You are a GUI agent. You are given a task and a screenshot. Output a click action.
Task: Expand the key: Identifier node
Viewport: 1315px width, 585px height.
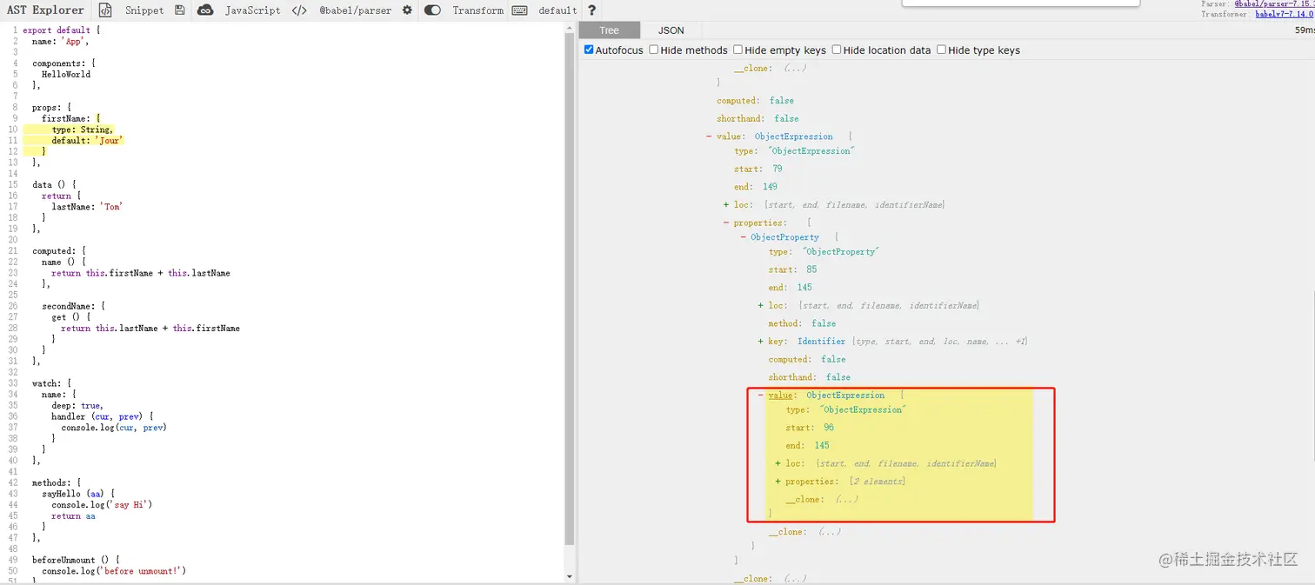click(x=761, y=342)
